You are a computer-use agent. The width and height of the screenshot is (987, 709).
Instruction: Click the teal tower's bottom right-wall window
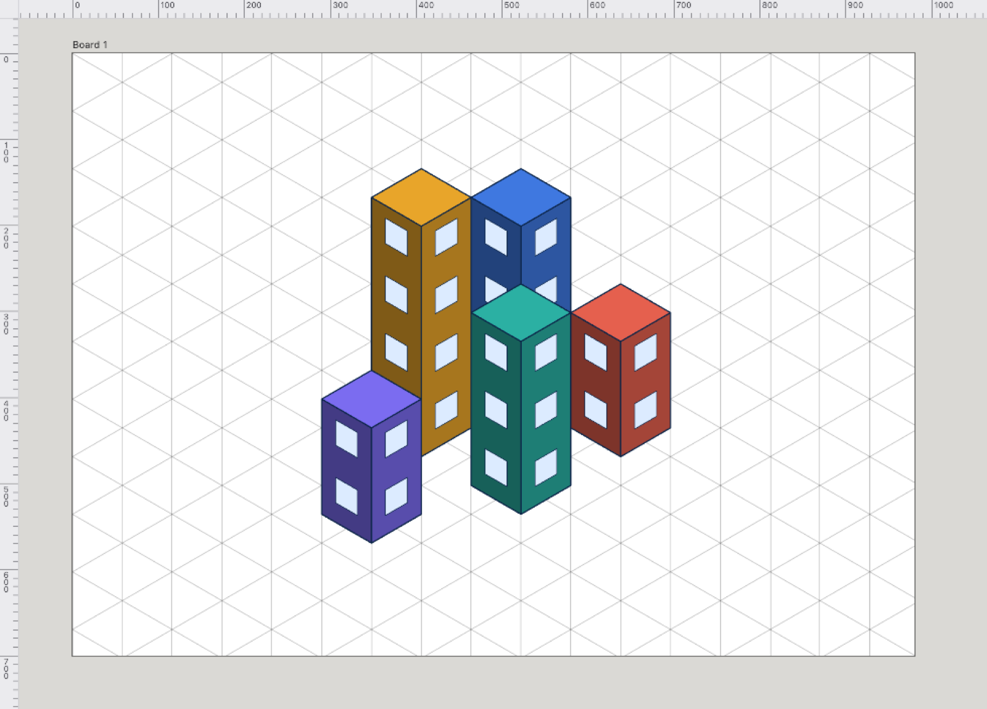click(546, 467)
